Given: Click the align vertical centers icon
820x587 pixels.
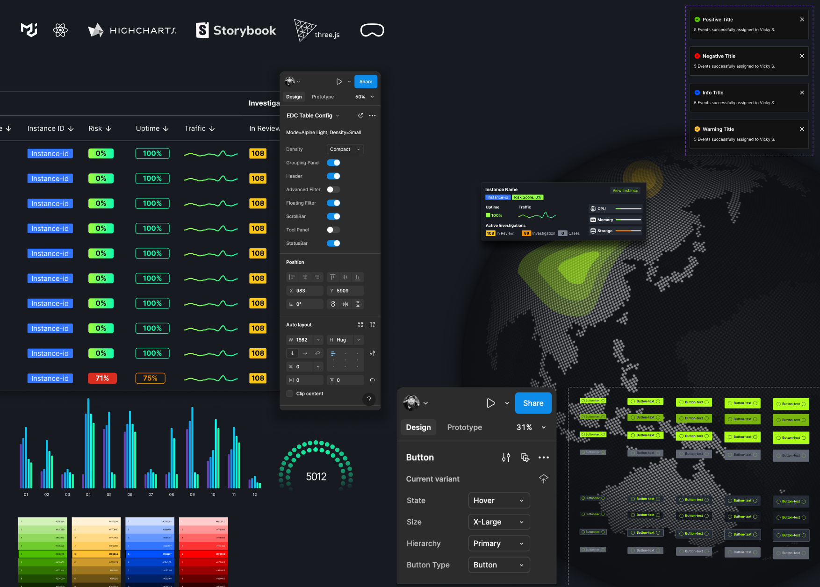Looking at the screenshot, I should tap(345, 277).
